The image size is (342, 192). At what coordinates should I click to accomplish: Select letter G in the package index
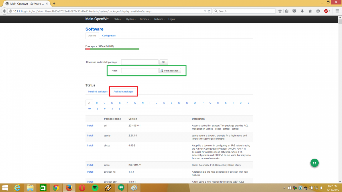[135, 103]
